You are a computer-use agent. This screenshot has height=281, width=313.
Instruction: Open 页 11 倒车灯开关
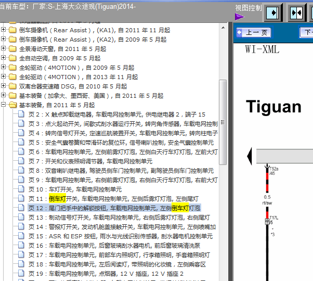[x=113, y=199]
